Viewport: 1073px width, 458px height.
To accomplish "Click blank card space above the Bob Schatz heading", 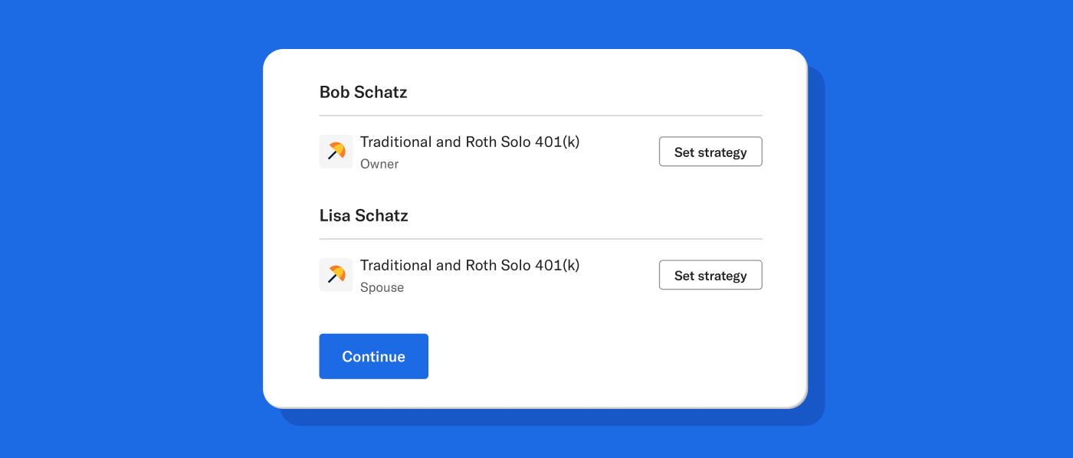I will [536, 66].
